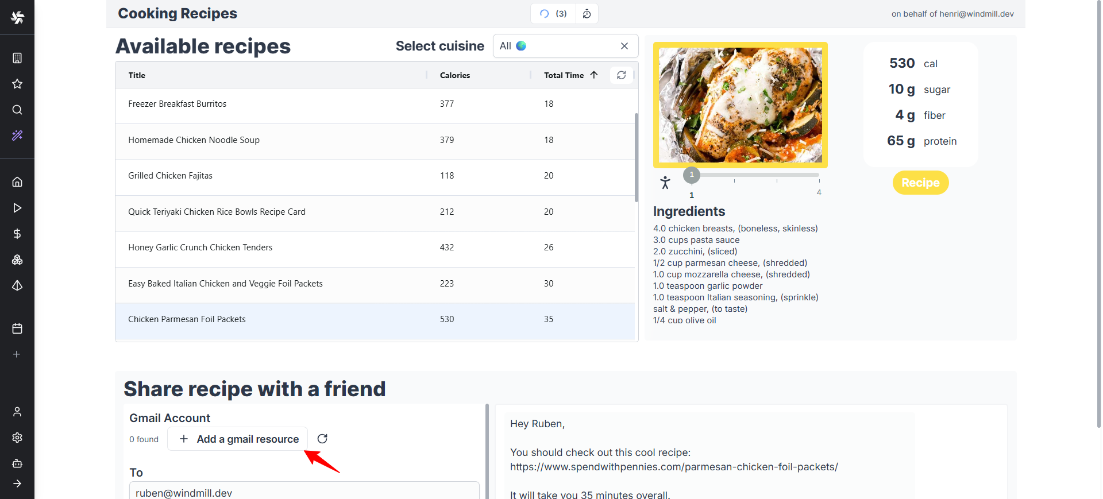The width and height of the screenshot is (1103, 499).
Task: Click the plus icon in the sidebar
Action: [x=17, y=354]
